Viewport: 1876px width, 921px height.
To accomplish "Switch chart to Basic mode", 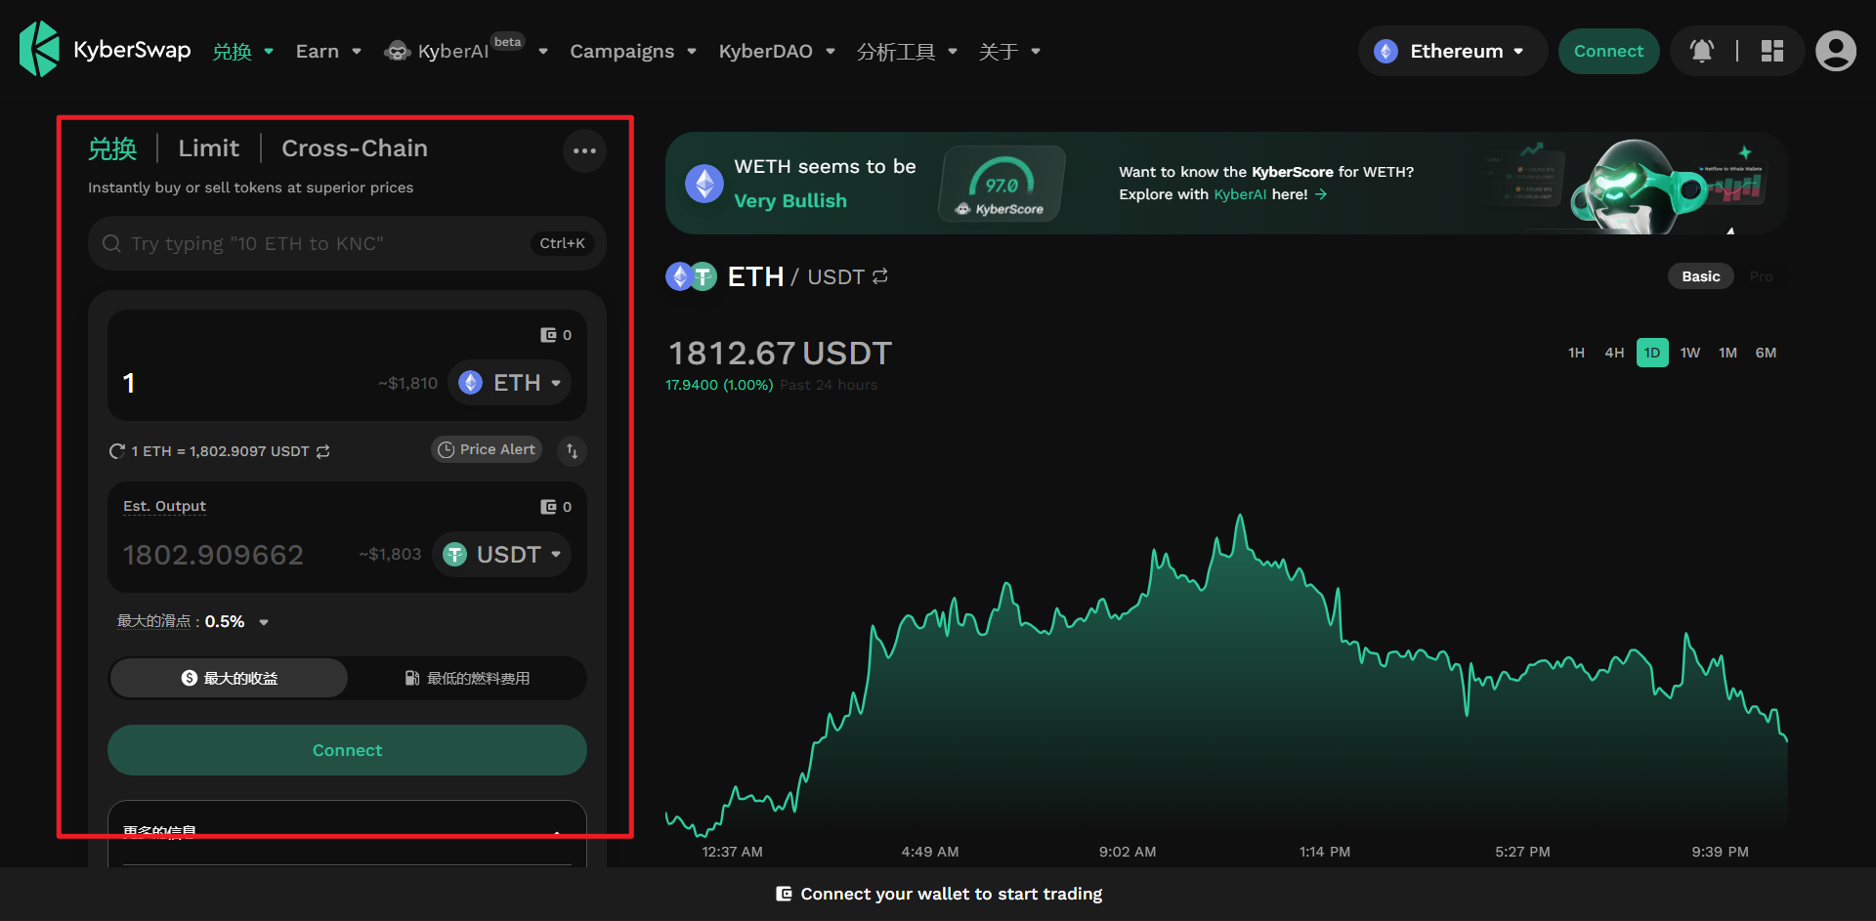I will pos(1700,276).
